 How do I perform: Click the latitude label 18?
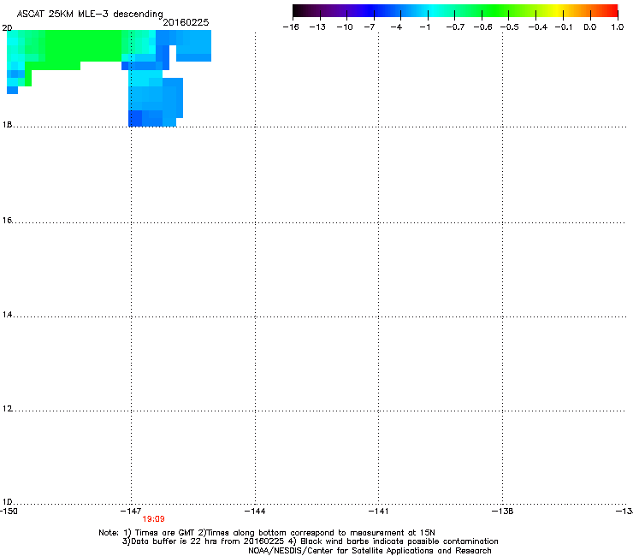click(x=7, y=124)
